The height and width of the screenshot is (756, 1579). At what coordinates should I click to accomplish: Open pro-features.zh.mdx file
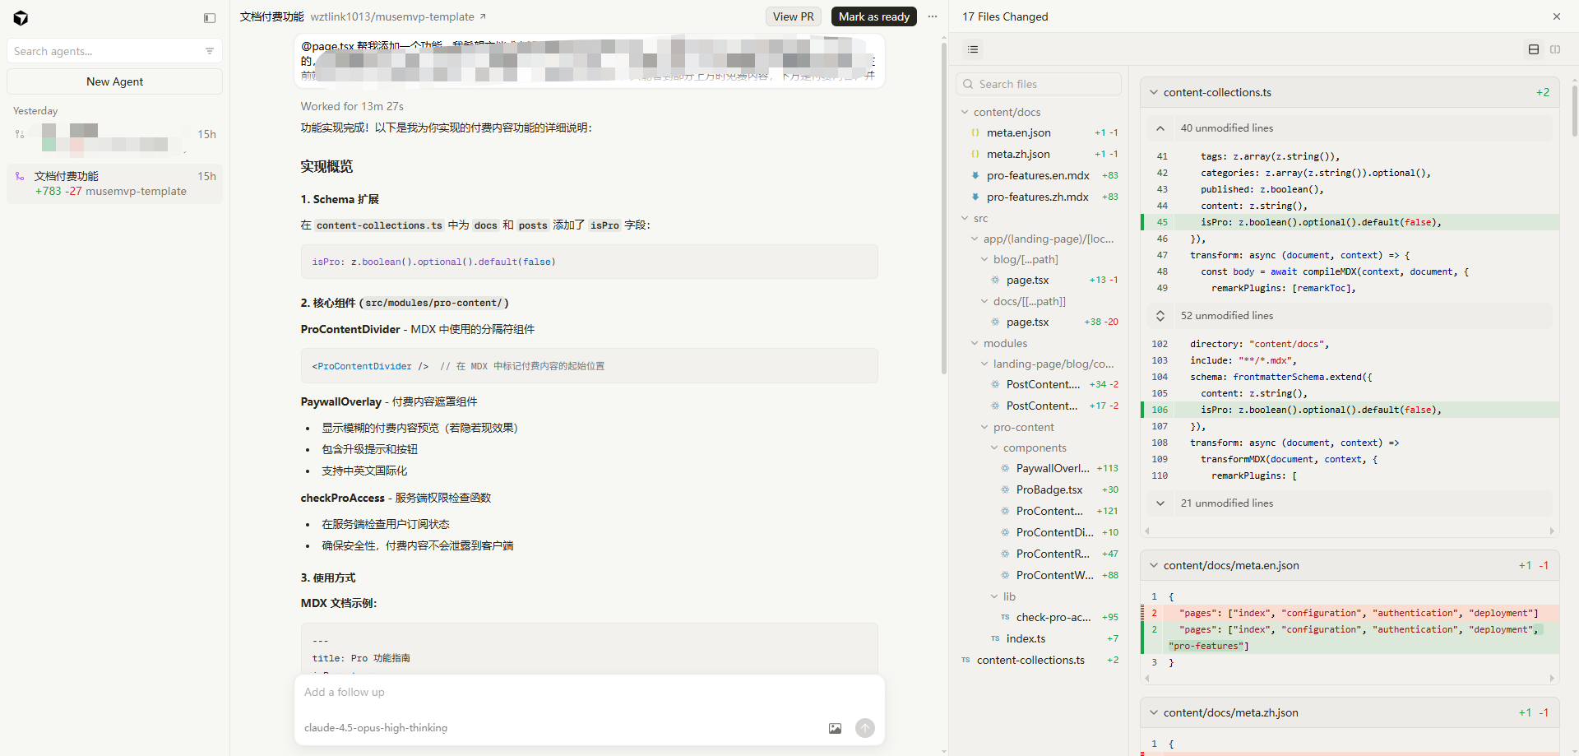(x=1040, y=197)
